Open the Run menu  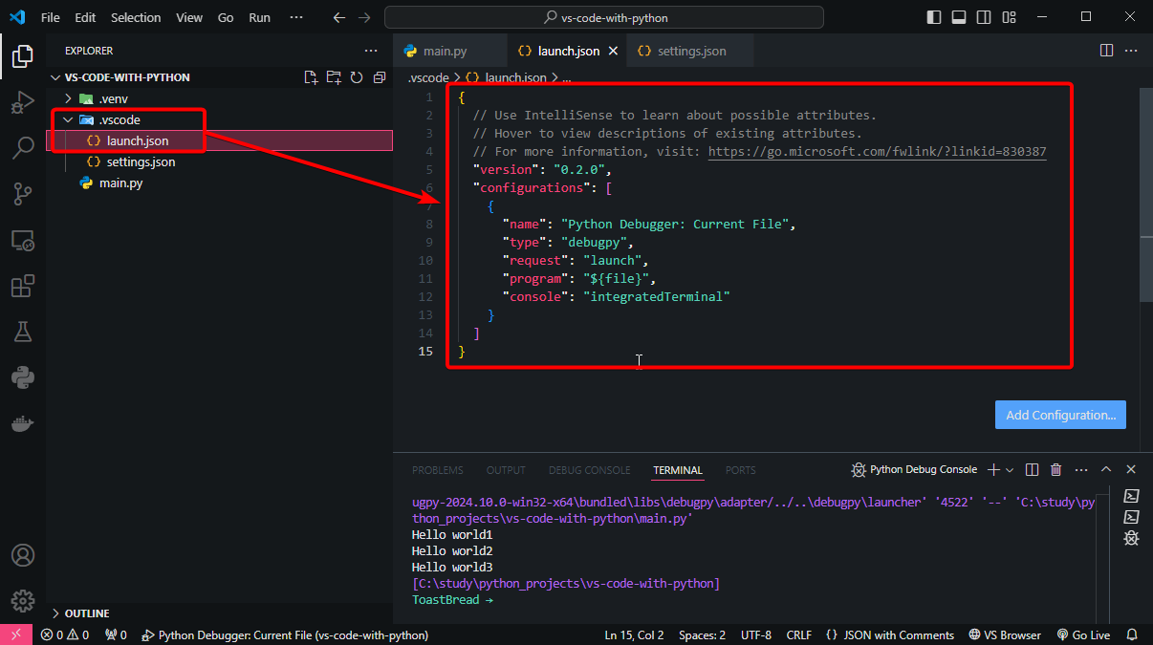pyautogui.click(x=259, y=17)
